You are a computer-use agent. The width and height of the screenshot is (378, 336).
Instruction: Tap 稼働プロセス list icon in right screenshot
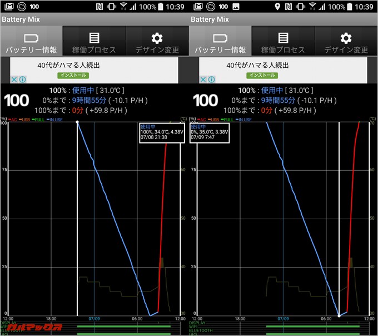[x=283, y=38]
